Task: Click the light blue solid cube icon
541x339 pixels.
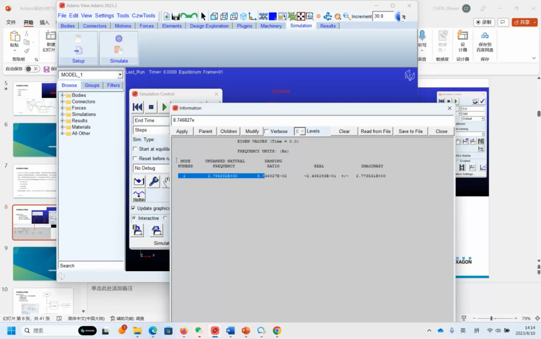Action: point(243,16)
